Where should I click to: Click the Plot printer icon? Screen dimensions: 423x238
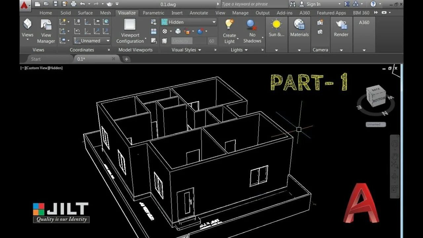pyautogui.click(x=73, y=4)
